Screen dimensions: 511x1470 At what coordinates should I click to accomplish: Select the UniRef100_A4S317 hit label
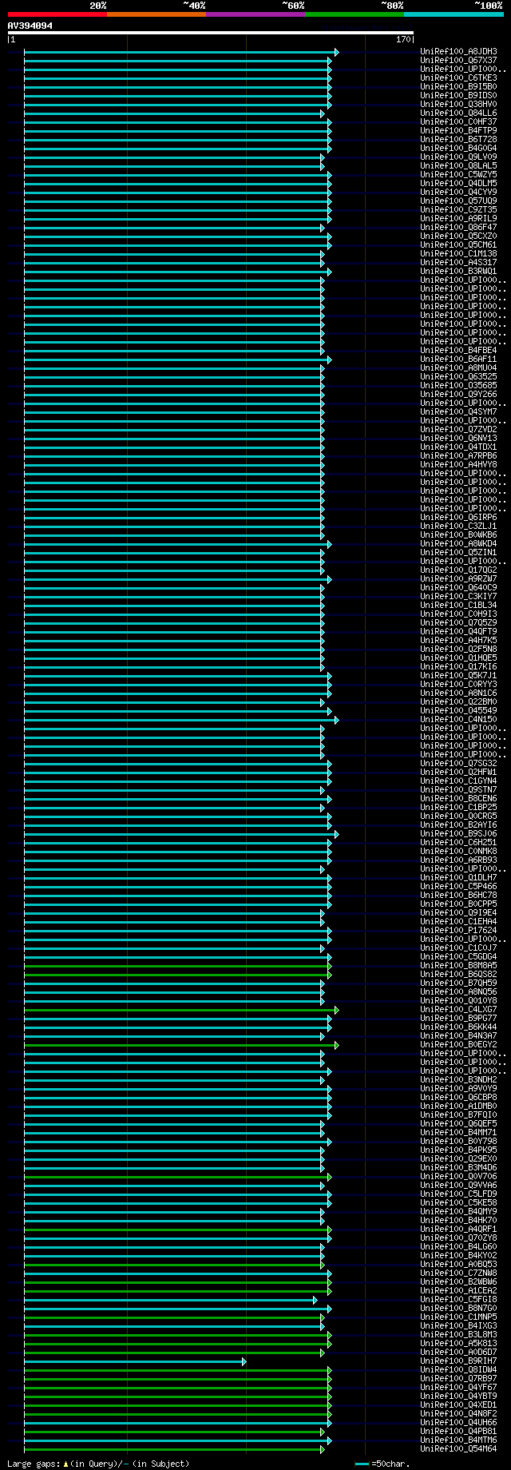point(458,263)
